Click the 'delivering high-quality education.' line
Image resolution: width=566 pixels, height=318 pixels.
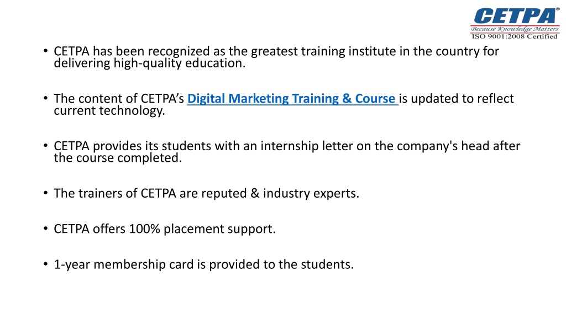click(x=149, y=63)
